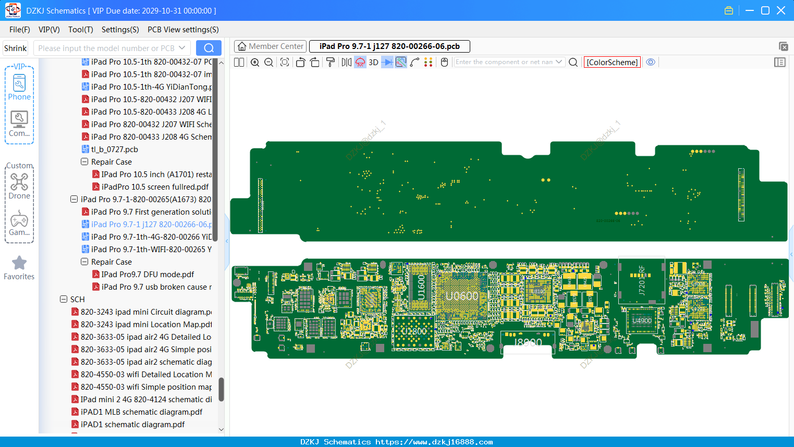794x447 pixels.
Task: Select the Drone category icon
Action: click(19, 186)
